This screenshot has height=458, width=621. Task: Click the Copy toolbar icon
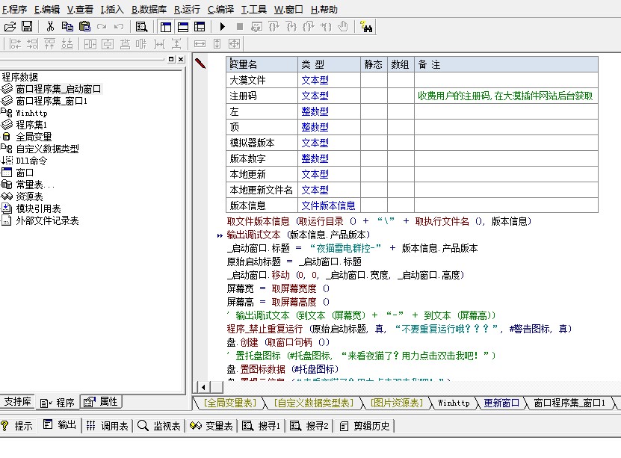click(67, 26)
